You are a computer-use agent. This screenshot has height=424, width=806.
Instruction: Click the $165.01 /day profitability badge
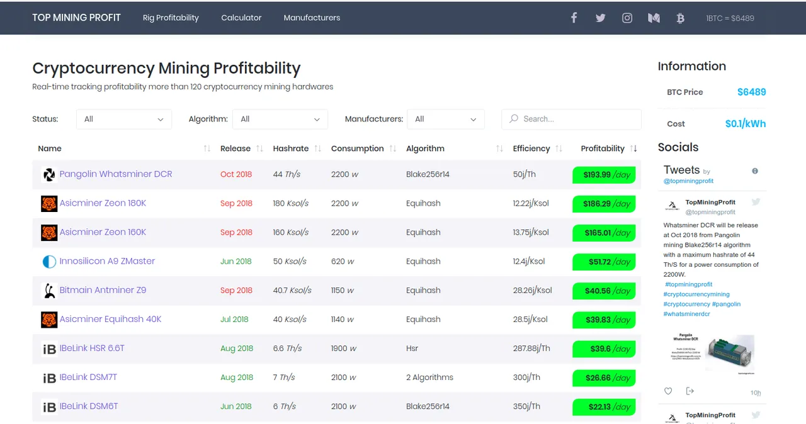[604, 233]
